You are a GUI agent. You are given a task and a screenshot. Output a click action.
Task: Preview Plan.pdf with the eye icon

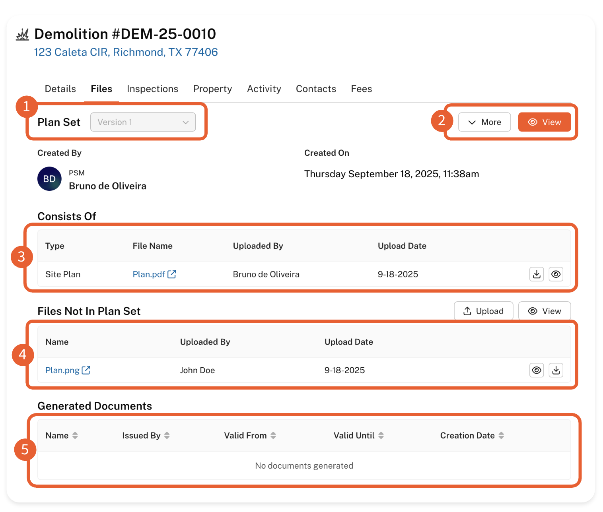(556, 274)
